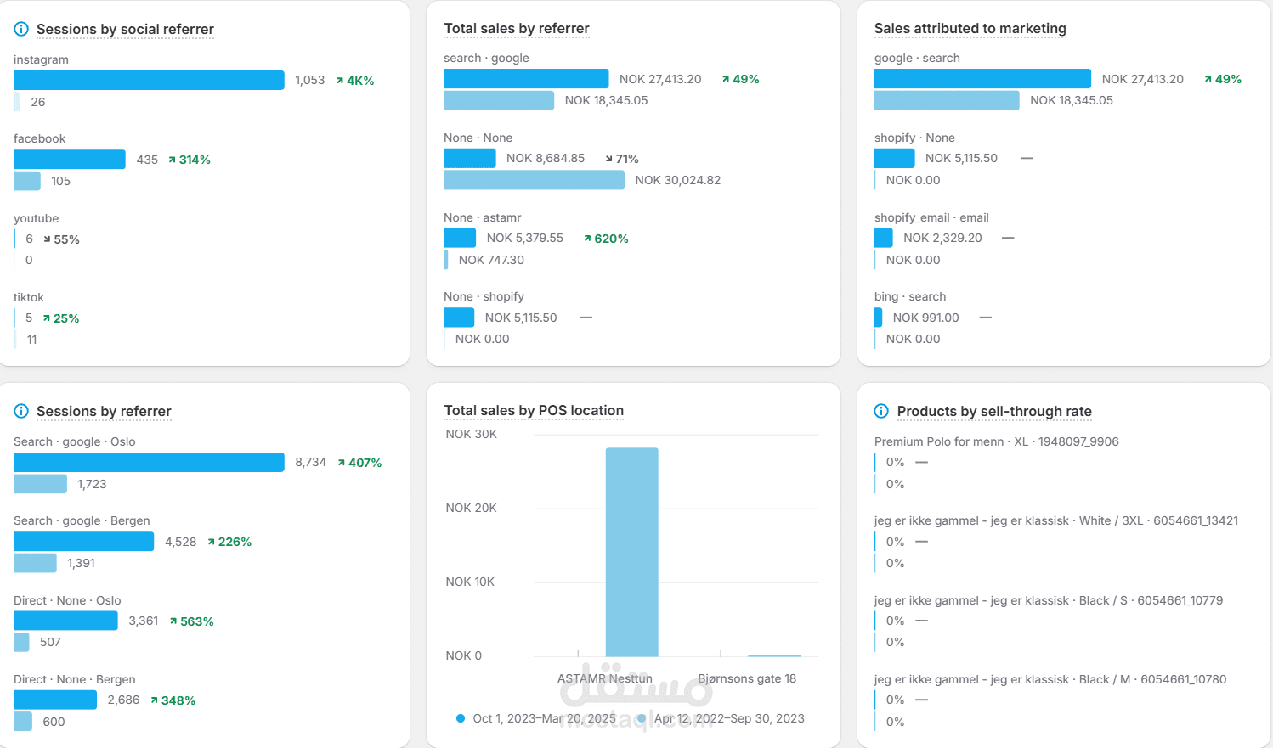
Task: Click the instagram 4K% upward trend arrow
Action: click(340, 81)
